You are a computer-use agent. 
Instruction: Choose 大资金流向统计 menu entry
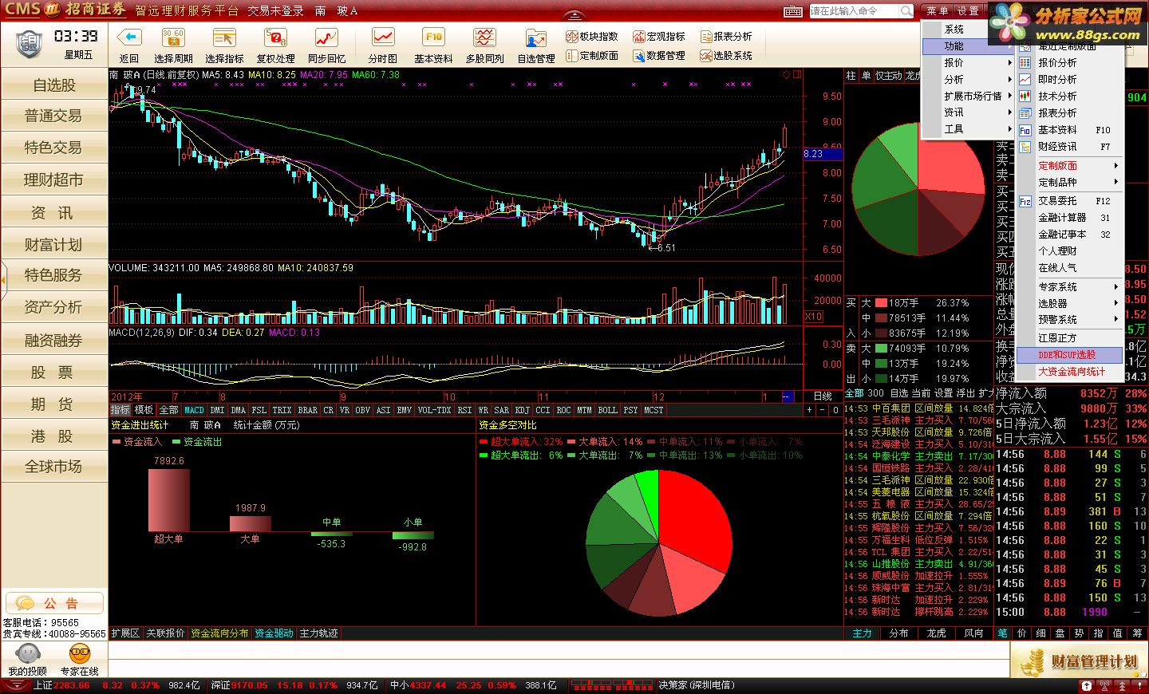tap(1069, 371)
